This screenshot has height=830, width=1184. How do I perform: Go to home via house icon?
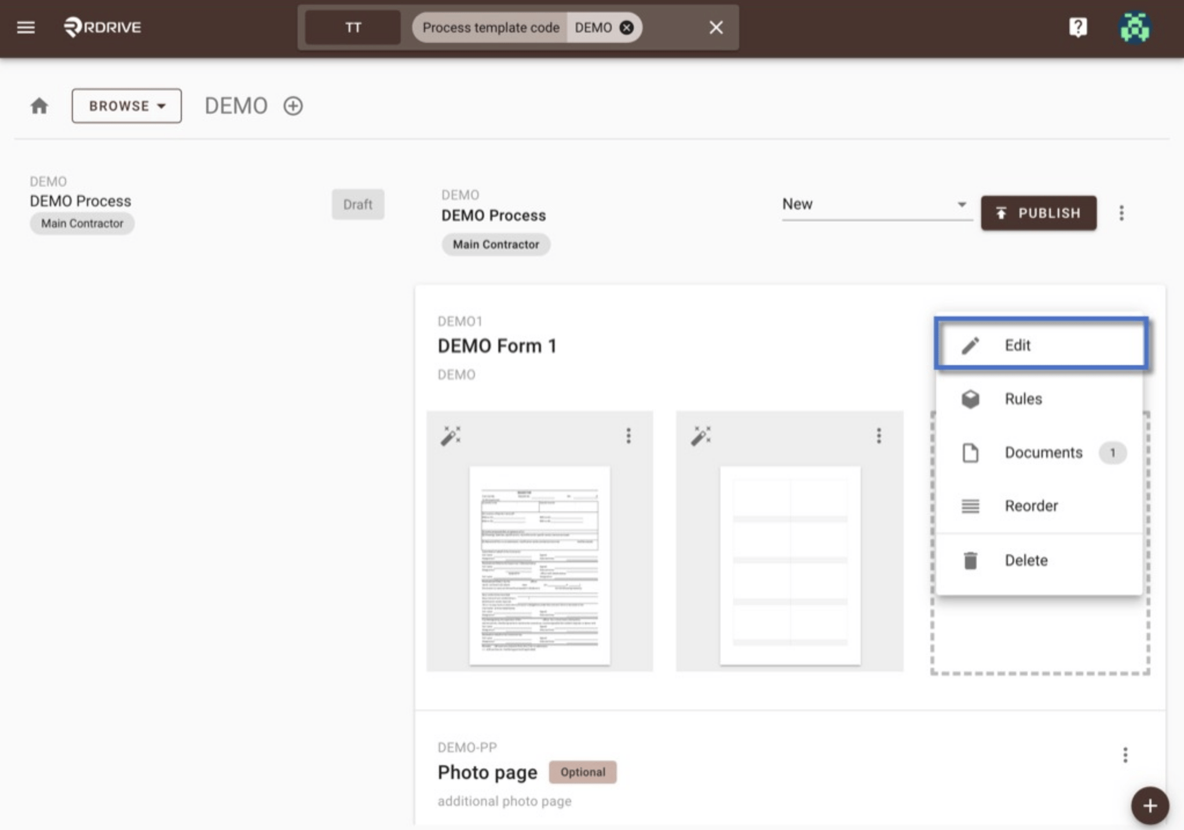(39, 105)
